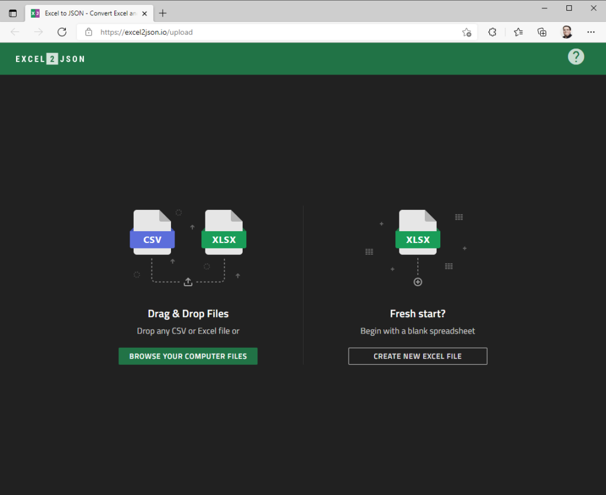Viewport: 606px width, 495px height.
Task: Click the site security padlock
Action: (x=89, y=33)
